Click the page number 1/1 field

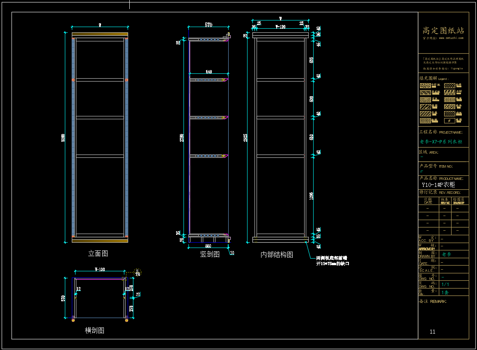tap(445, 284)
